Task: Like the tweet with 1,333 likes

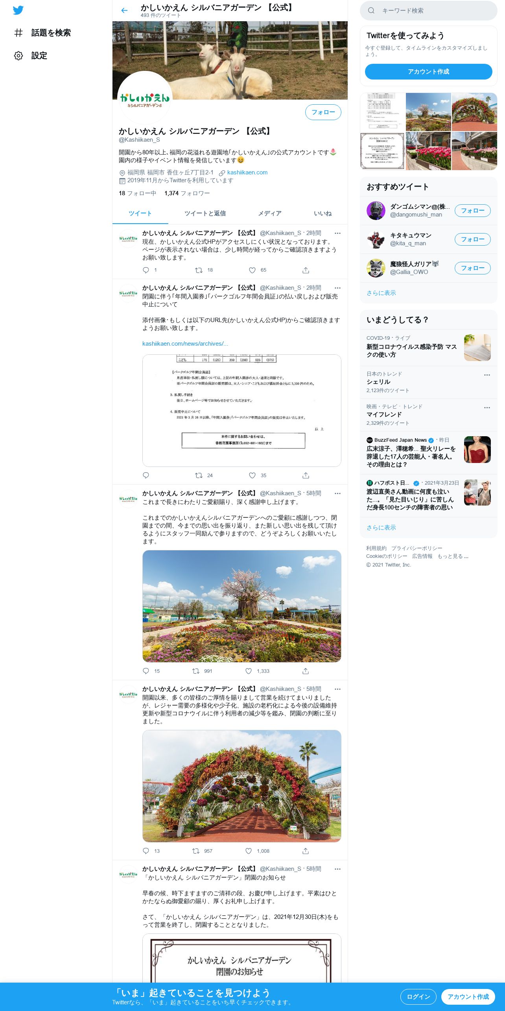Action: coord(249,671)
